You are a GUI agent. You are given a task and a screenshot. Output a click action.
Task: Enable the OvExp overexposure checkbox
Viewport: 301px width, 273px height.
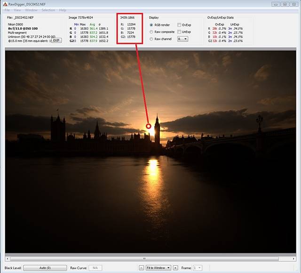(x=180, y=25)
